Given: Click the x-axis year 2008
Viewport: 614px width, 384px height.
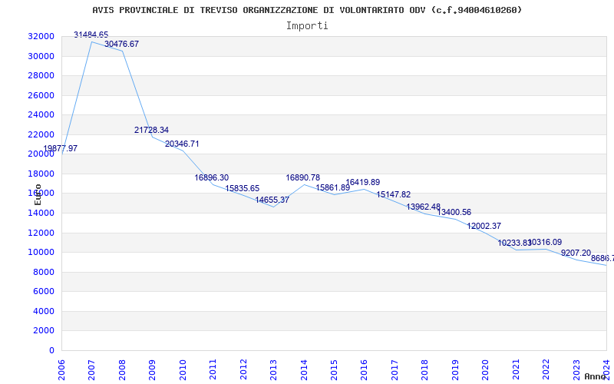Looking at the screenshot, I should click(122, 369).
